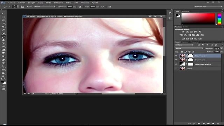
Task: Open the Archivo menu
Action: [12, 2]
